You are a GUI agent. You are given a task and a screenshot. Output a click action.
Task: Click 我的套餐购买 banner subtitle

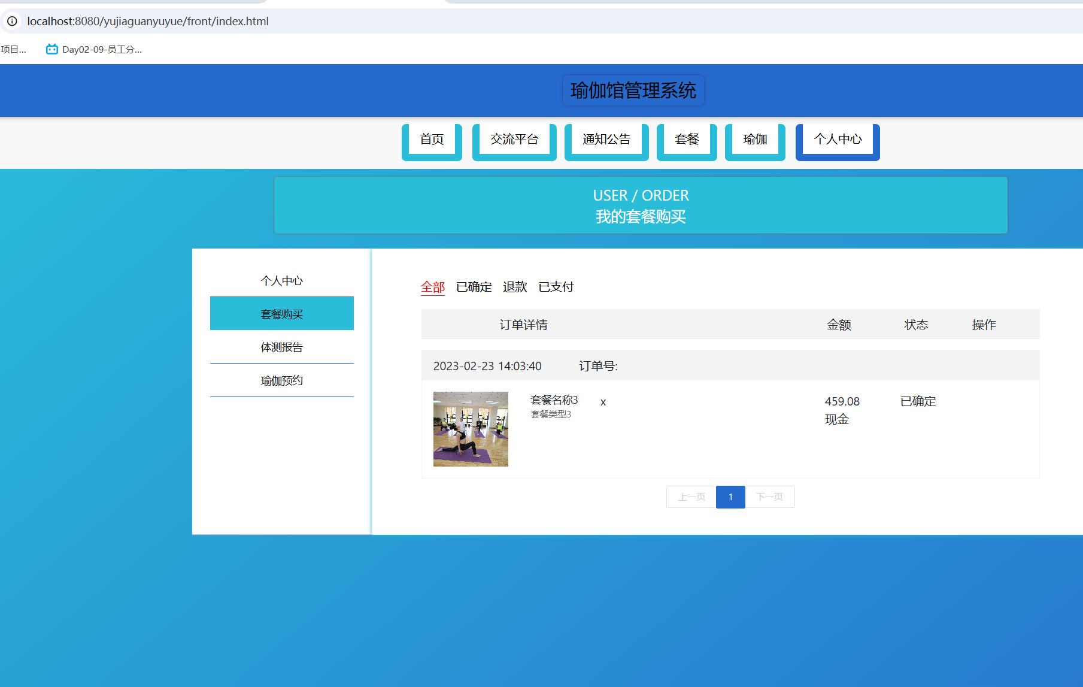pyautogui.click(x=641, y=217)
